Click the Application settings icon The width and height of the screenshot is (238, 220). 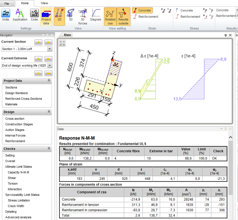click(x=20, y=14)
